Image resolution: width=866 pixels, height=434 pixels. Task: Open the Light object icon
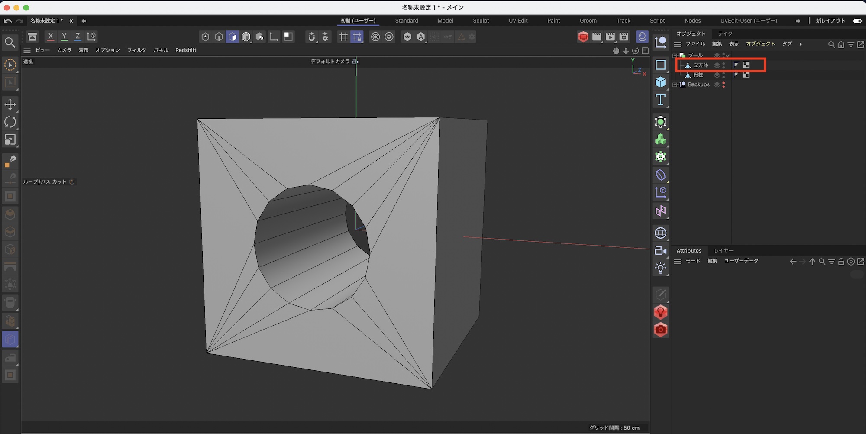click(x=660, y=268)
